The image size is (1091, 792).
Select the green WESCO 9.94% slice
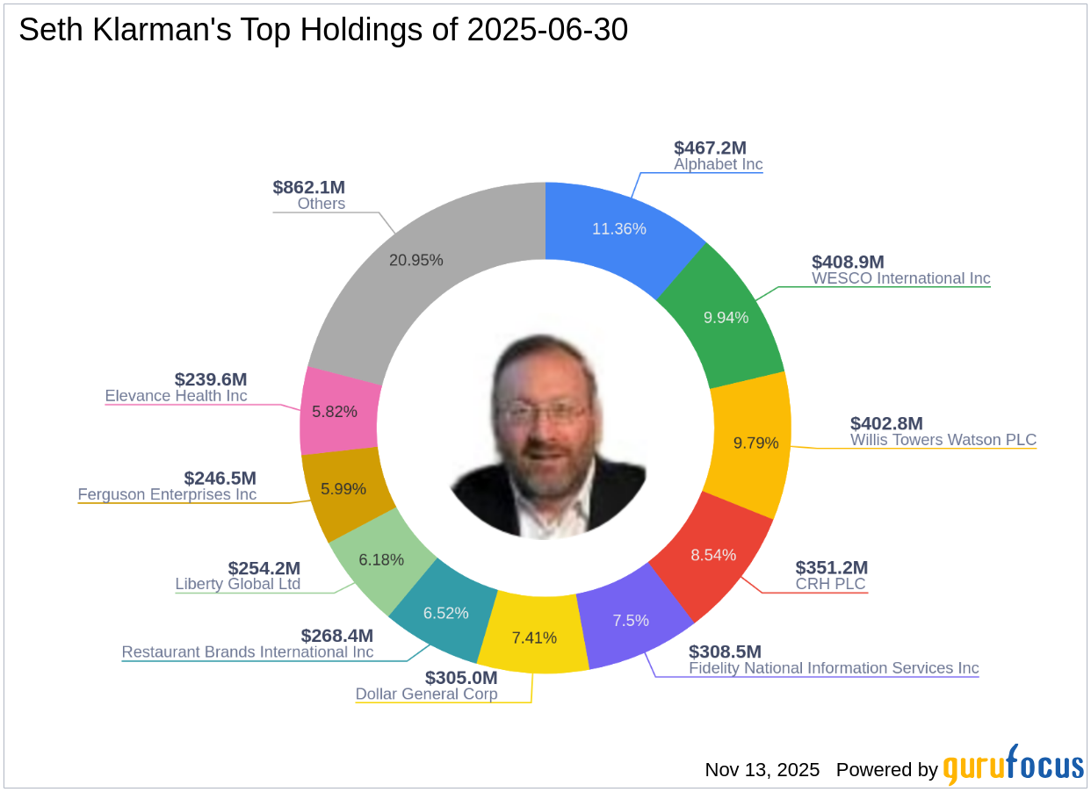(726, 317)
